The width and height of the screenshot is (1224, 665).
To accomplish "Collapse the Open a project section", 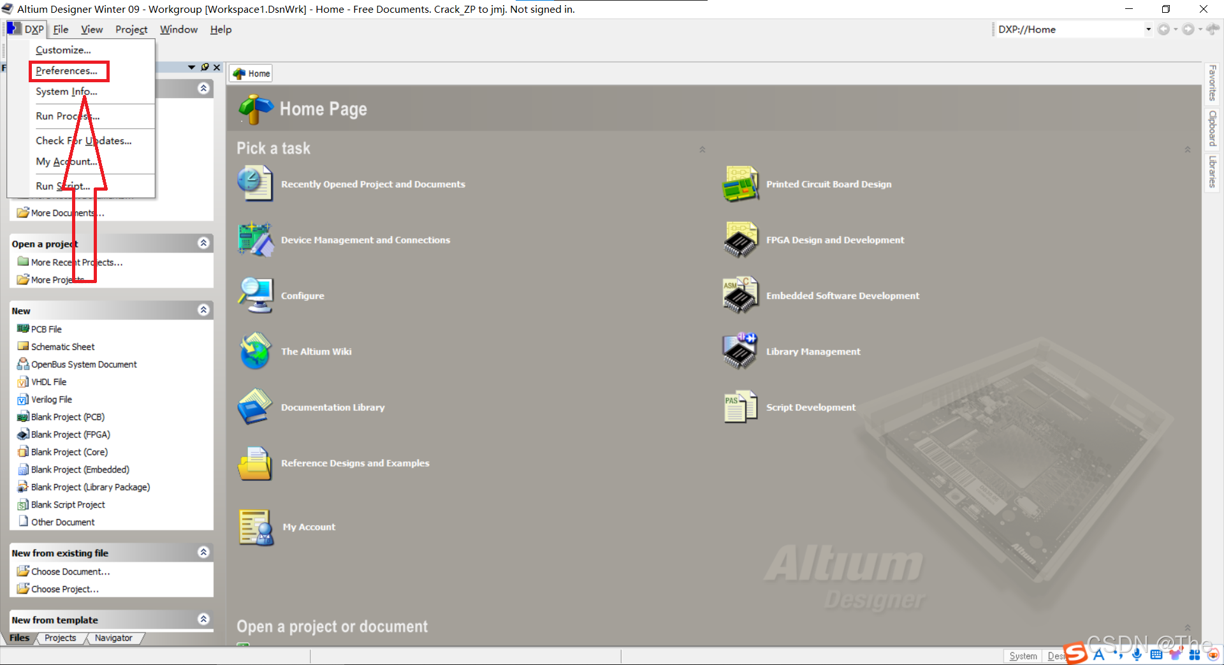I will click(203, 243).
